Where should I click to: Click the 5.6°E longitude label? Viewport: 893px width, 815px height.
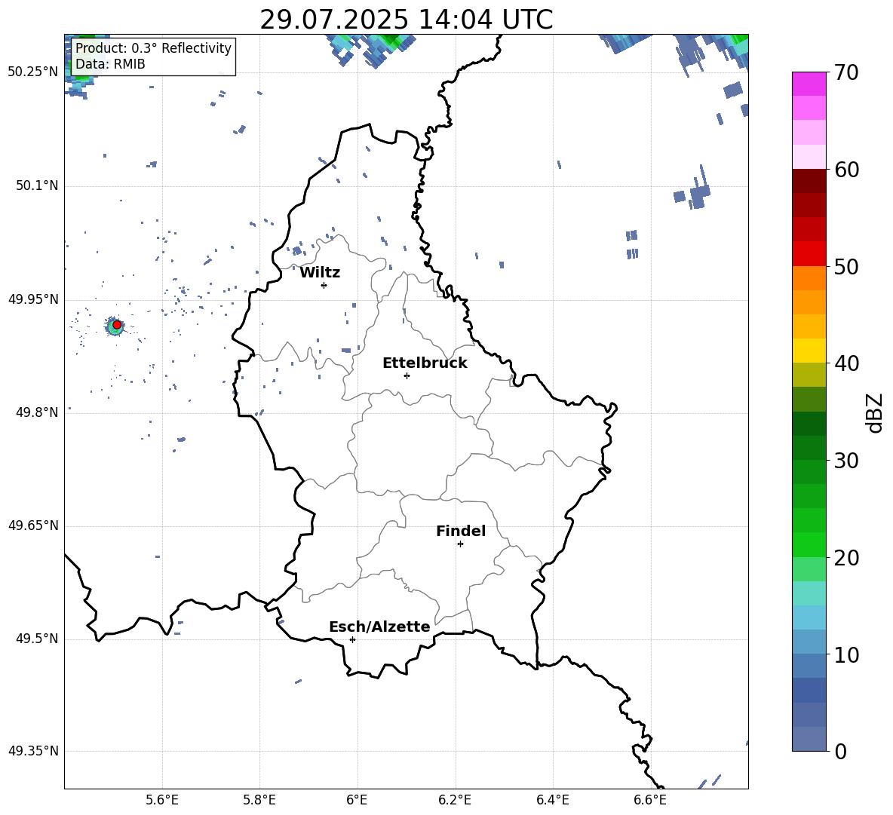coord(162,800)
